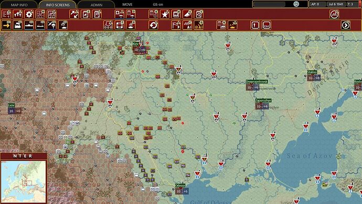
Task: Select the naval transport ship mode
Action: pos(40,25)
